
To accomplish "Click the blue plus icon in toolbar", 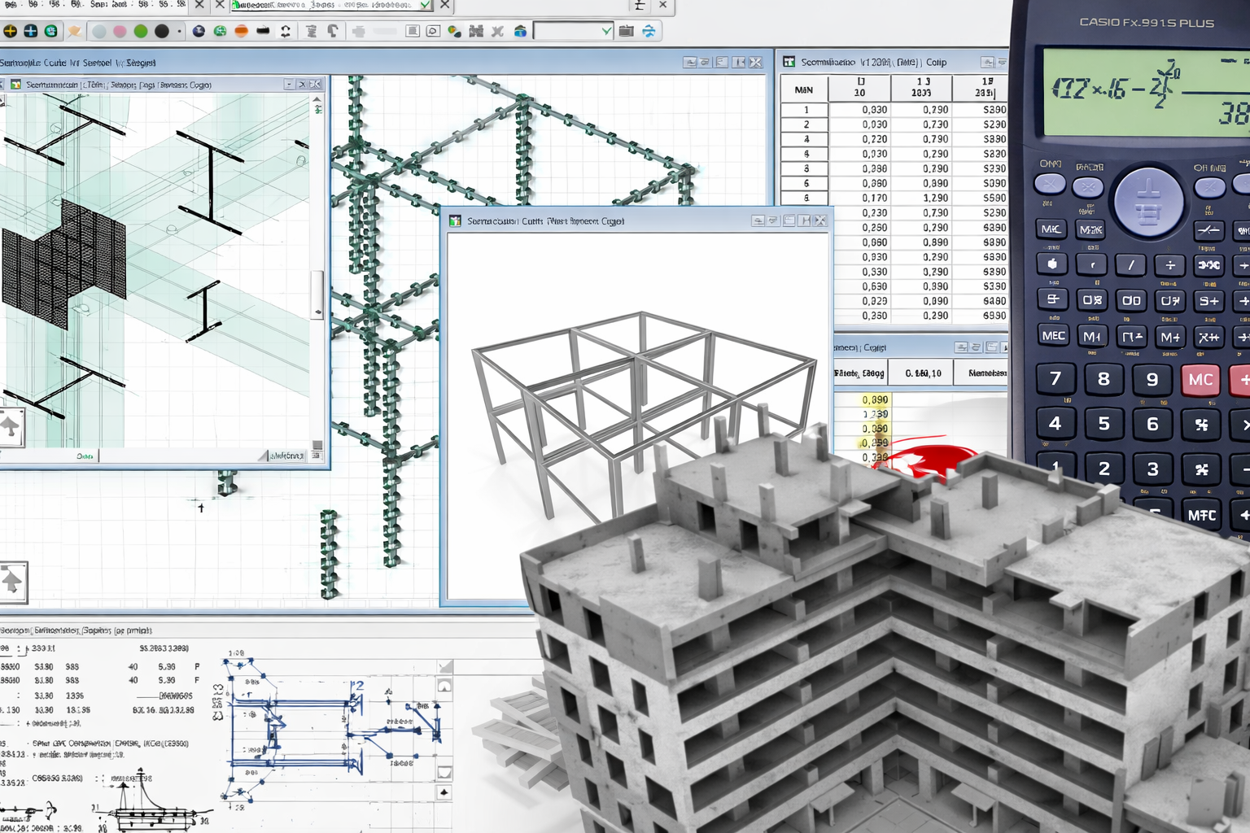I will pos(30,31).
